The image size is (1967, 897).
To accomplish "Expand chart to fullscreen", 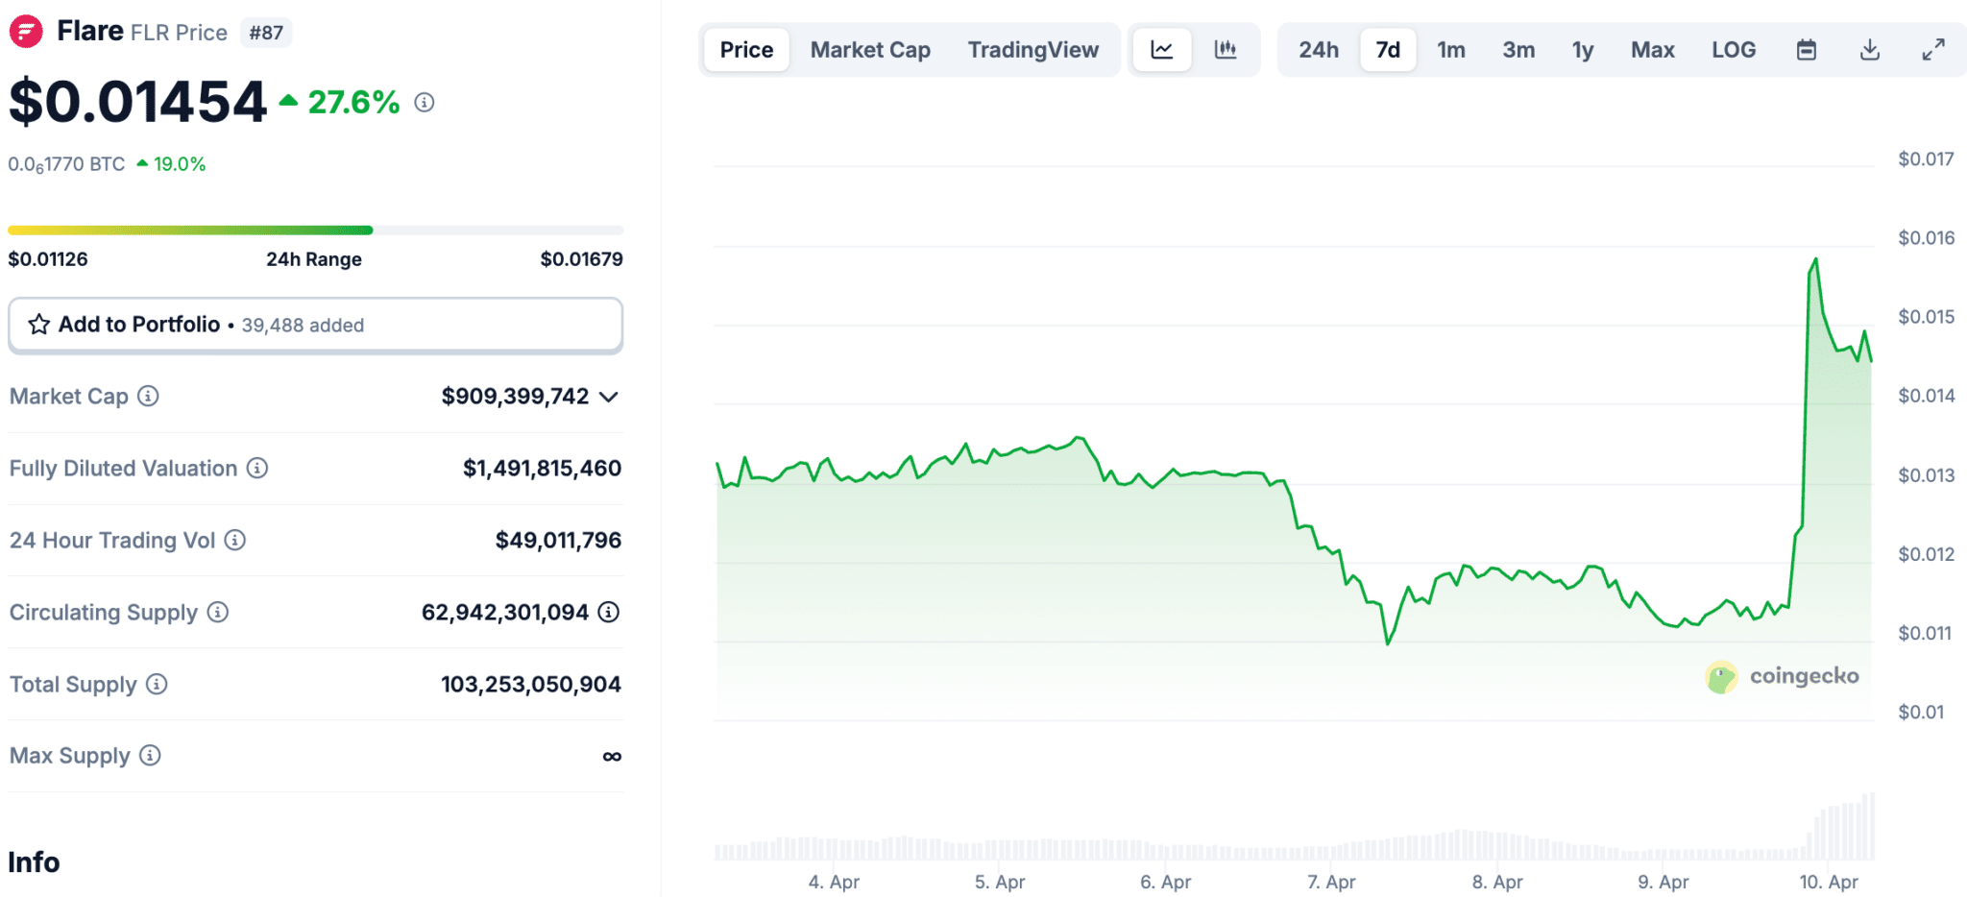I will click(1932, 49).
